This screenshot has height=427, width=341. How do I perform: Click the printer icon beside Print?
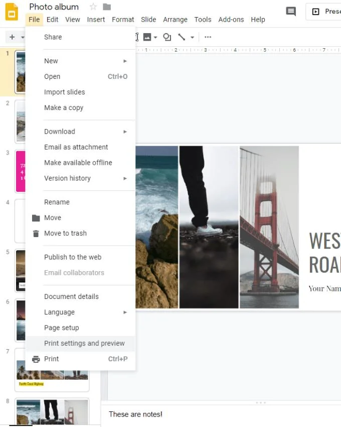point(36,359)
